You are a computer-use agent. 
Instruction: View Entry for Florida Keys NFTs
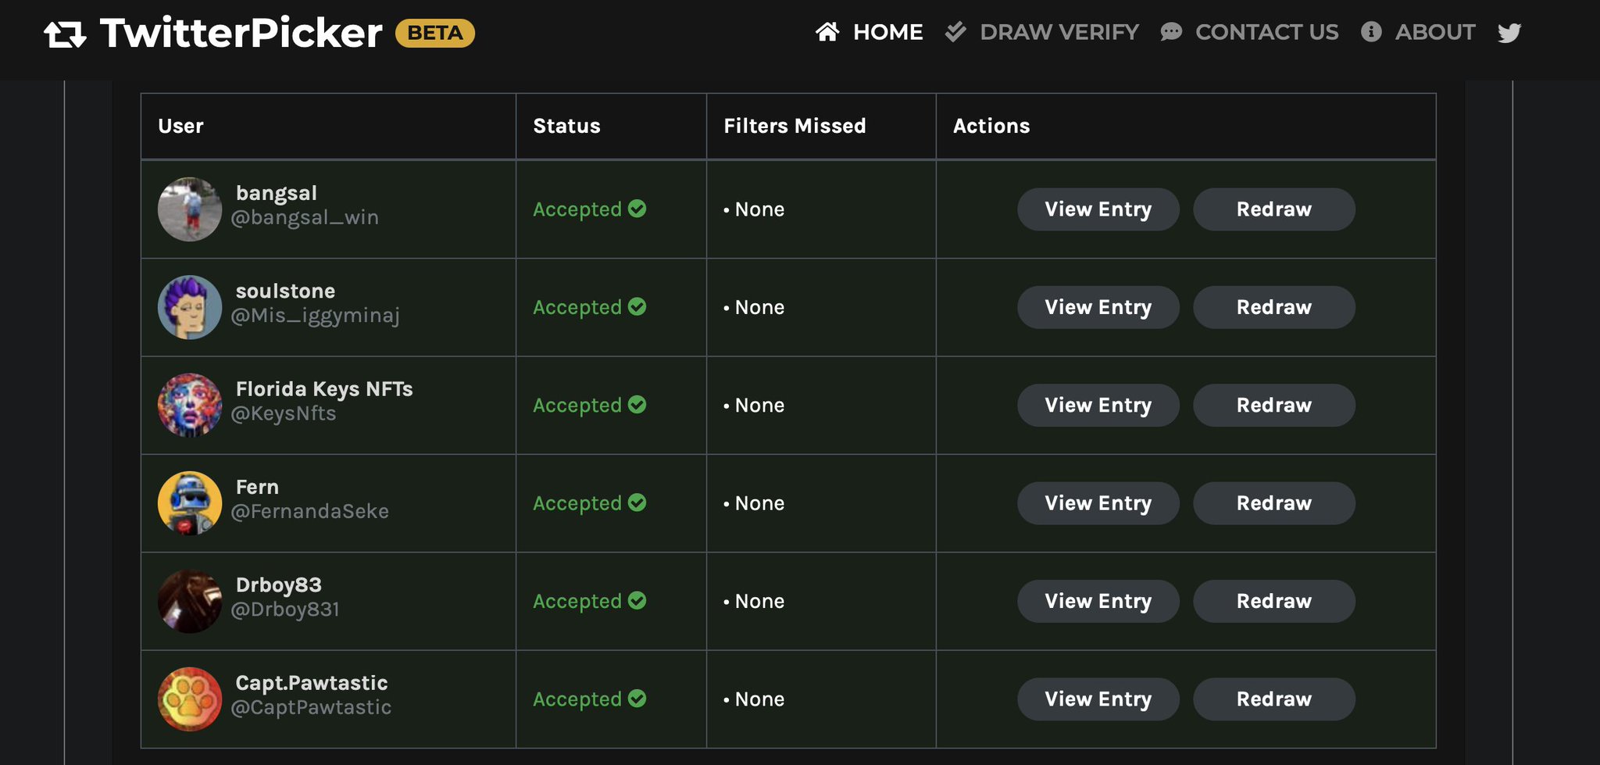pos(1098,405)
